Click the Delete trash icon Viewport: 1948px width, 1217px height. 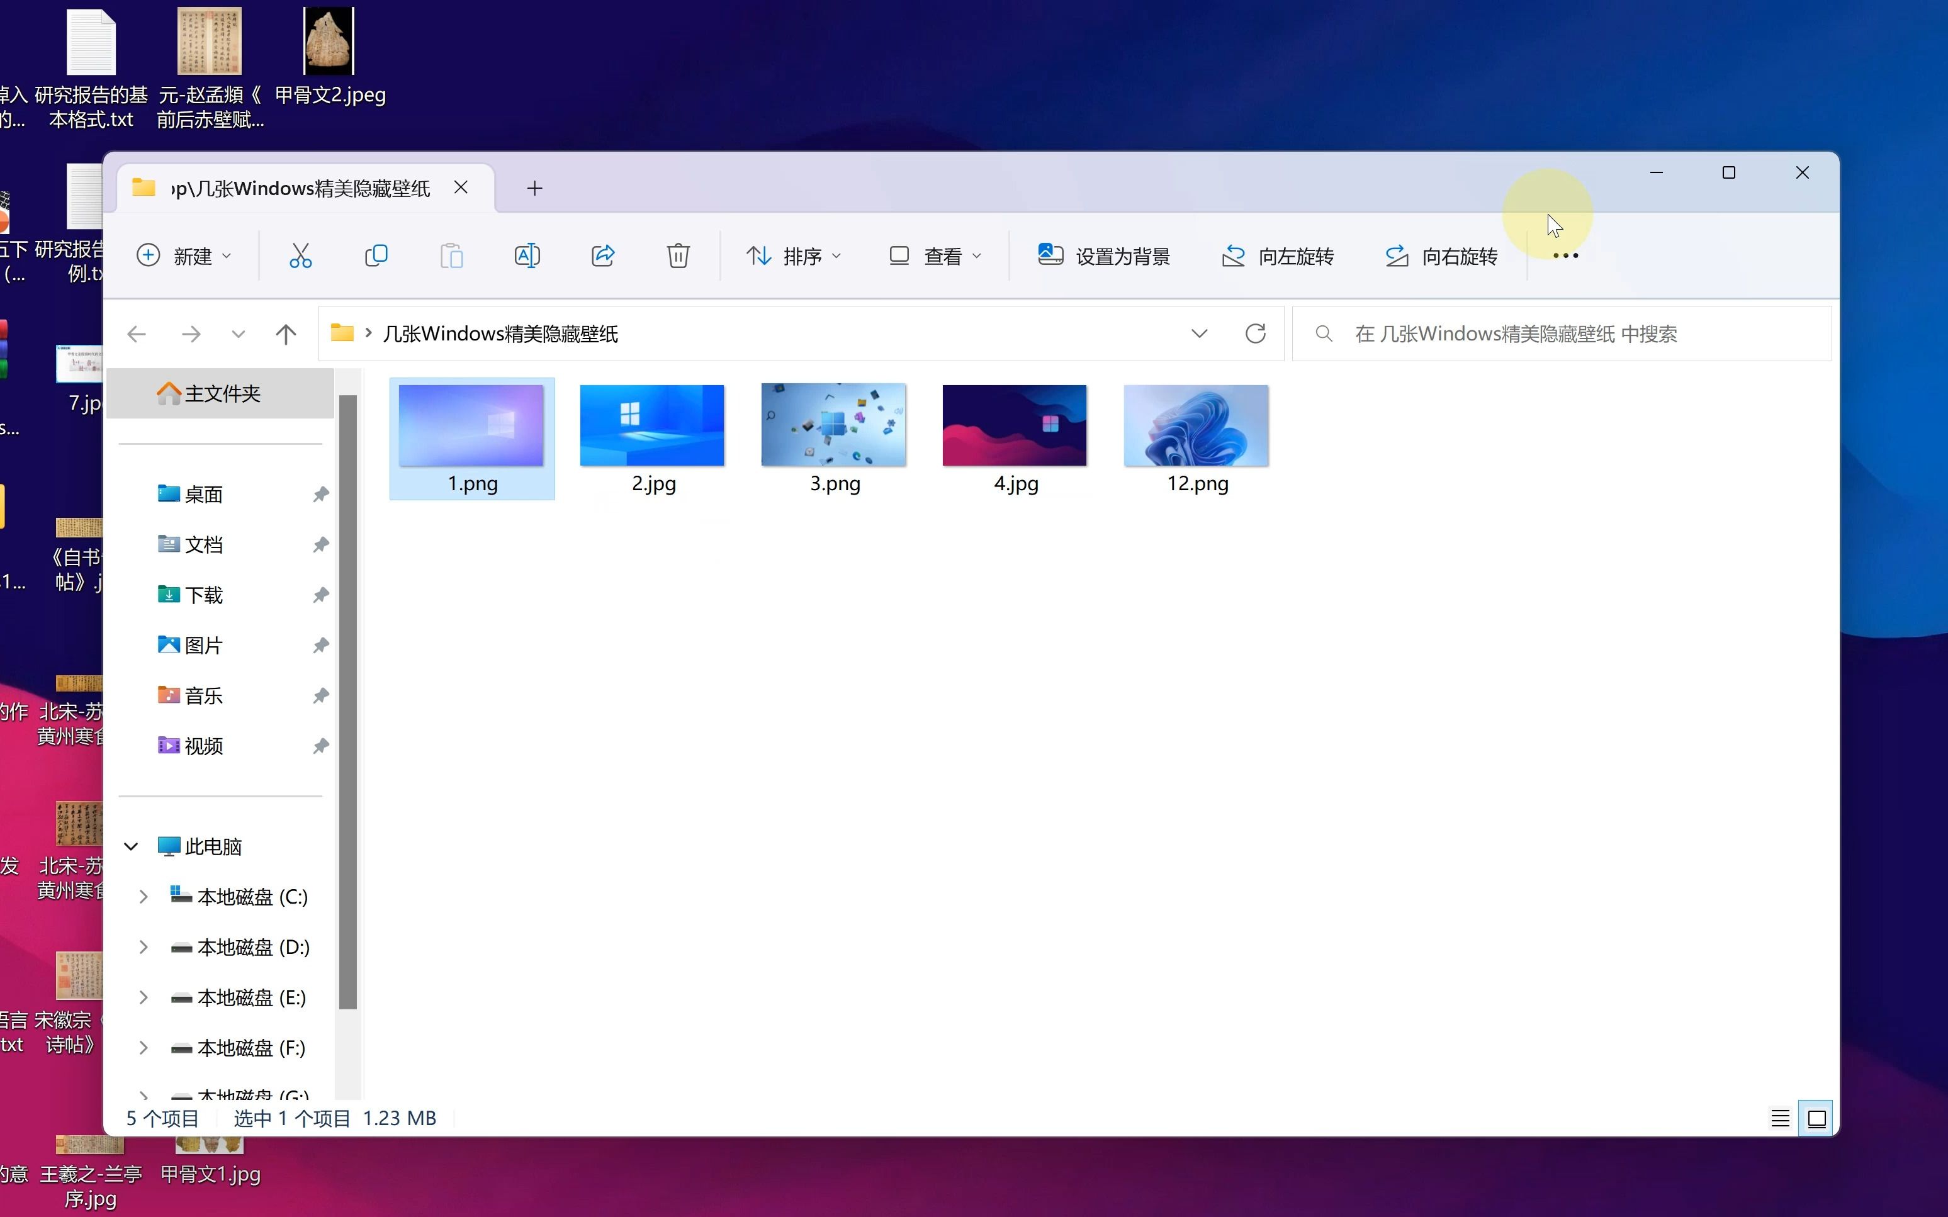(x=678, y=256)
